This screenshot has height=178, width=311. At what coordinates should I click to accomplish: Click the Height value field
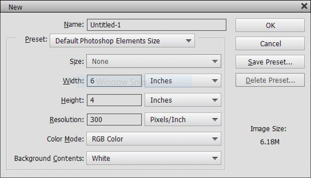tap(114, 100)
